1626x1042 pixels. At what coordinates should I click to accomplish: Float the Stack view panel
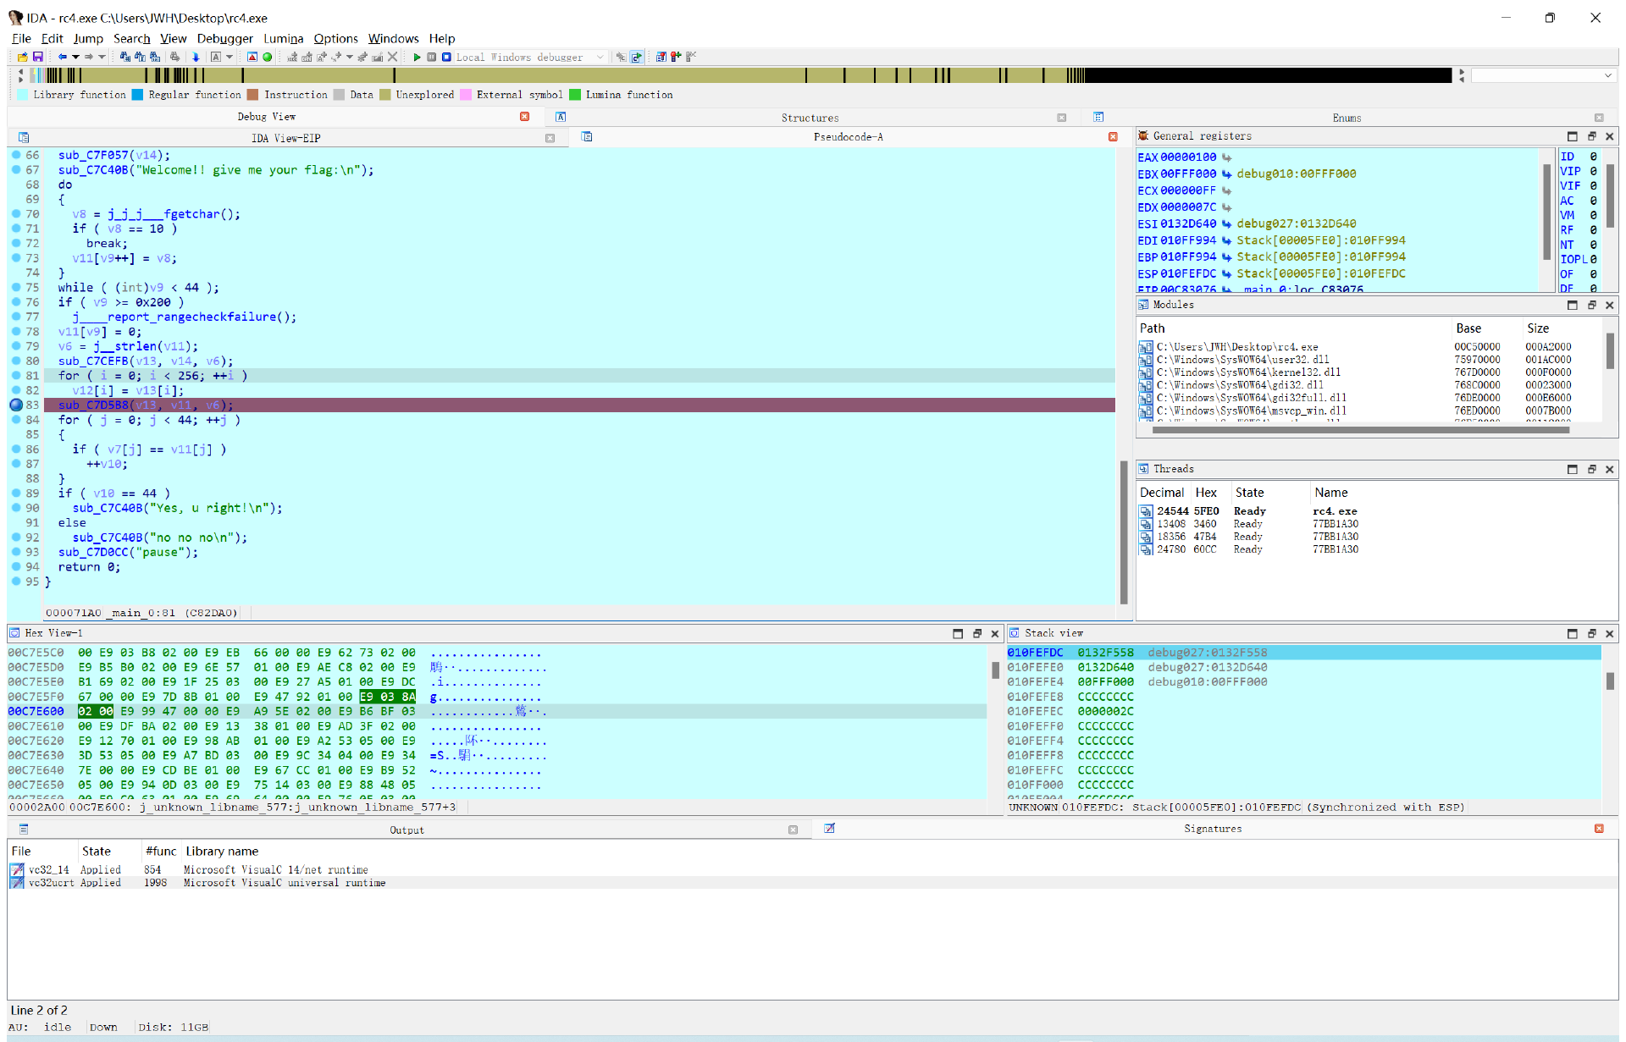[1590, 633]
